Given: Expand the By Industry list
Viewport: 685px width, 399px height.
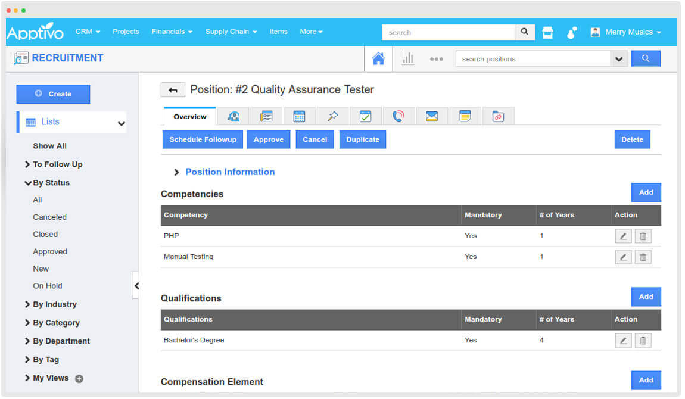Looking at the screenshot, I should click(54, 304).
